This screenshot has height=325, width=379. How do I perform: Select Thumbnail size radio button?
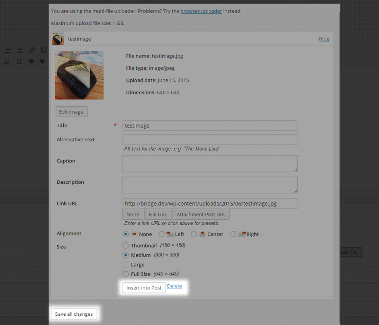point(126,245)
